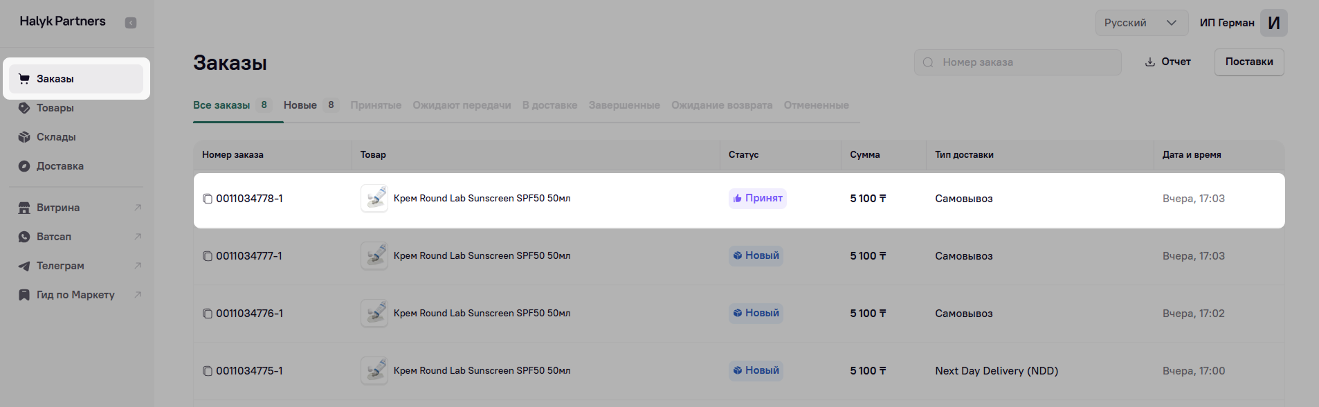Copy order number 0011034775-1

207,371
